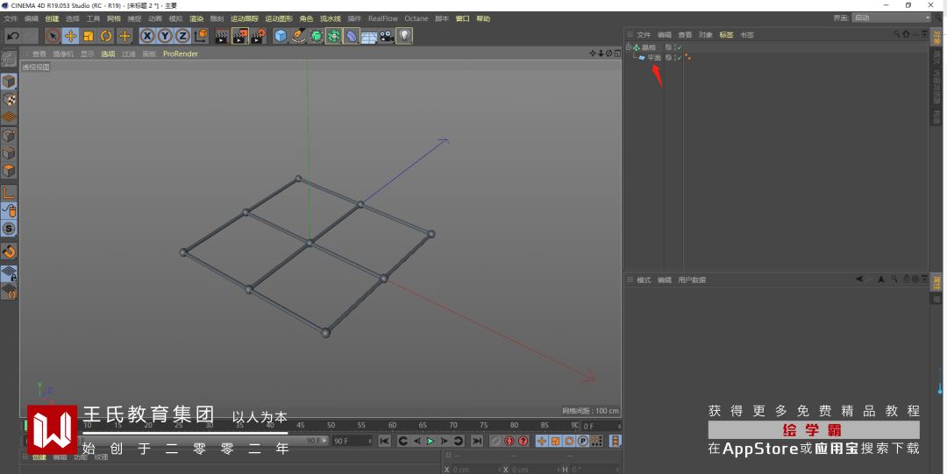
Task: Open the 界面 layout dropdown
Action: [x=891, y=18]
